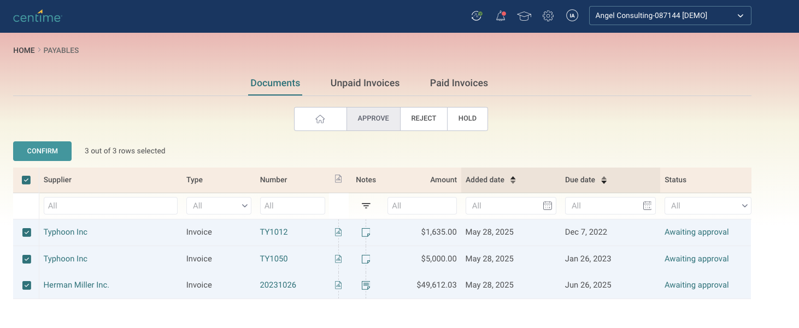Screen dimensions: 799x328
Task: Click the CONFIRM button
Action: point(42,151)
